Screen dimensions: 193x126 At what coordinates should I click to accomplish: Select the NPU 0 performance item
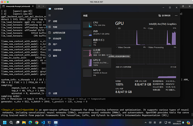pyautogui.click(x=96, y=73)
